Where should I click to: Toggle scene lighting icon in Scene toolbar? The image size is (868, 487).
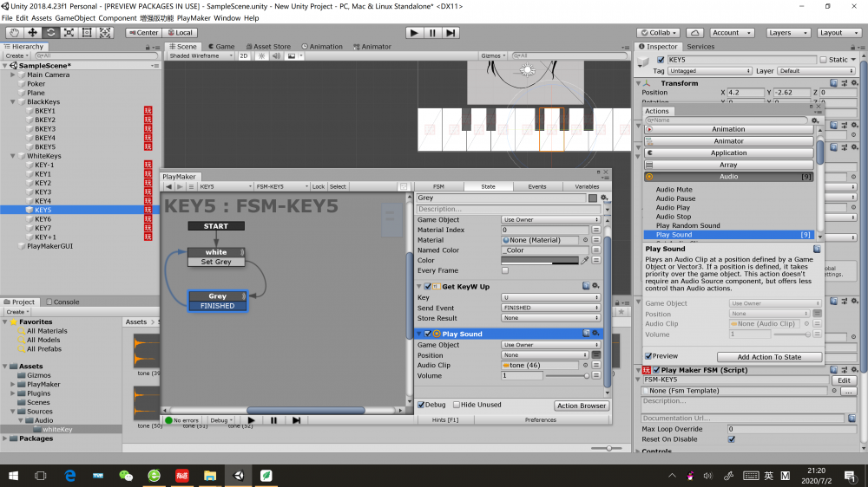262,55
